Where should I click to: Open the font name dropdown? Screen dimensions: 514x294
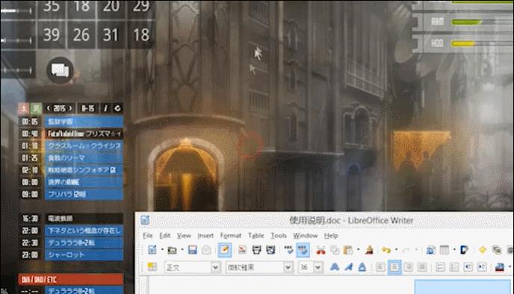click(288, 267)
